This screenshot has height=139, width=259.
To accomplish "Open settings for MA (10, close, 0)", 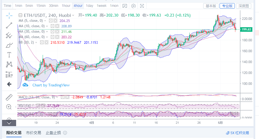I will click(53, 26).
